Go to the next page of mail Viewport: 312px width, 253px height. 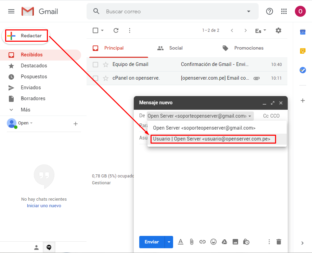click(246, 30)
